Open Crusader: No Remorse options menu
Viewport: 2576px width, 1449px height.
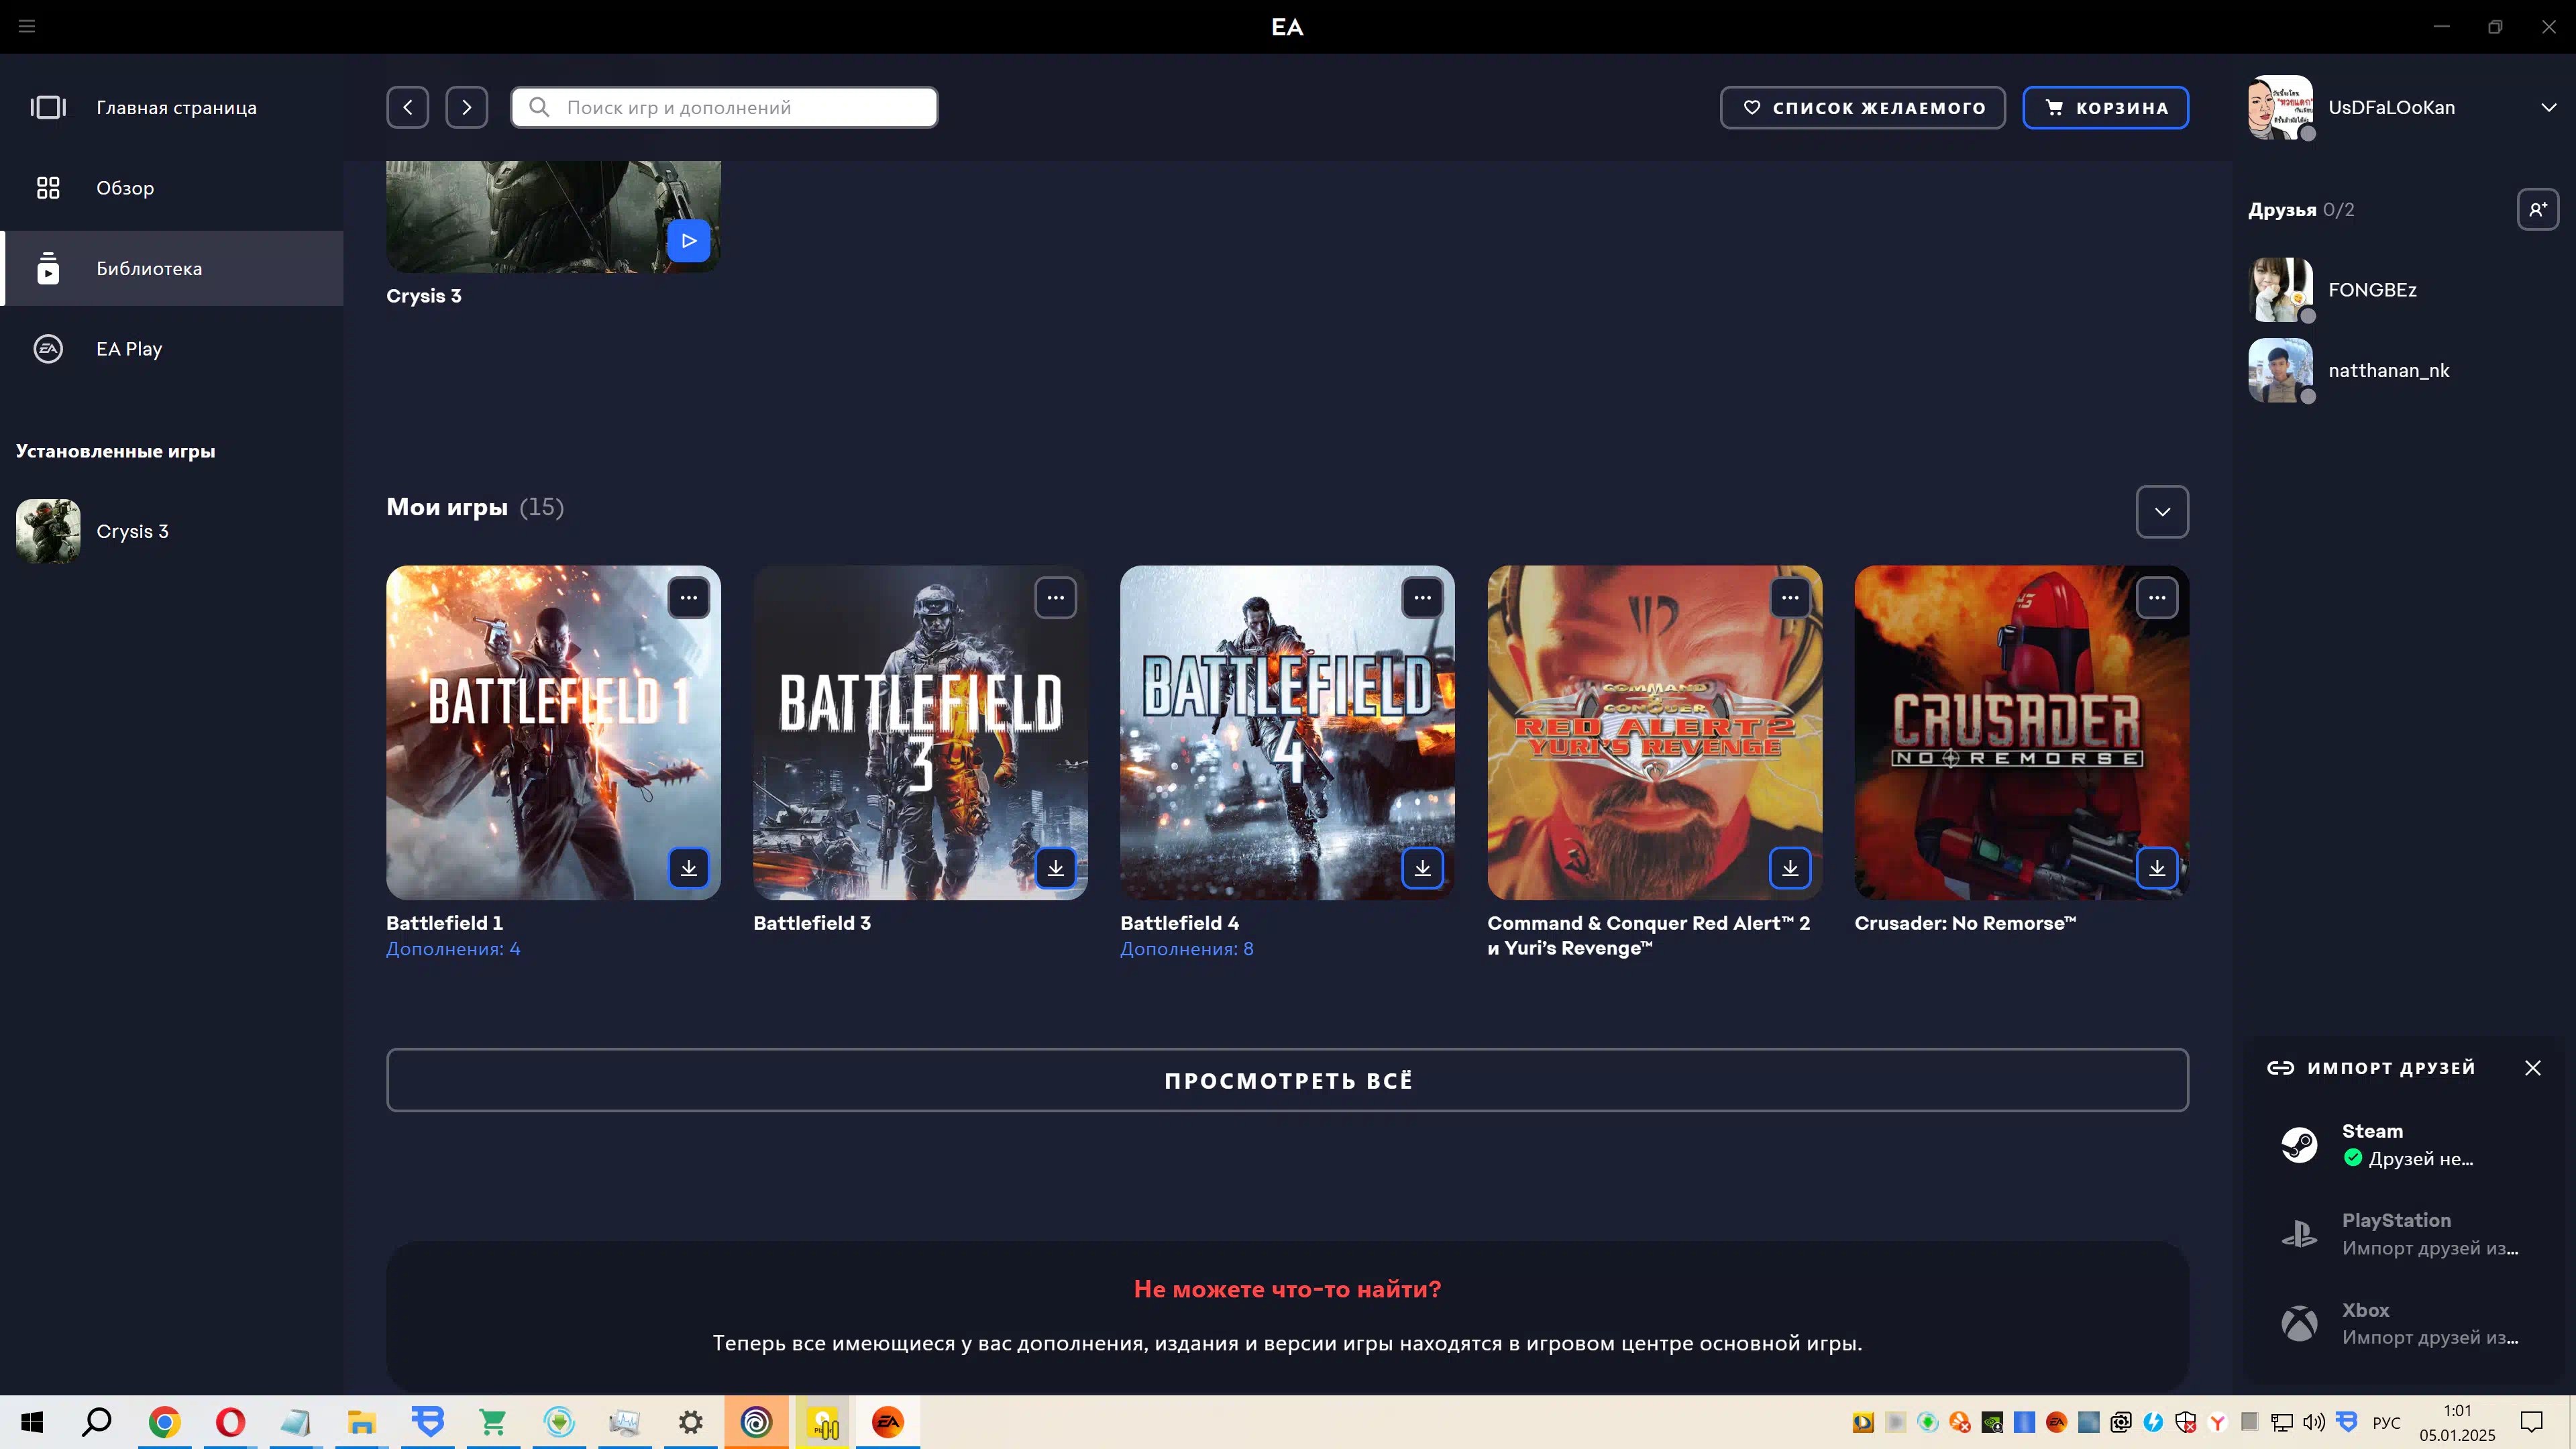2157,598
